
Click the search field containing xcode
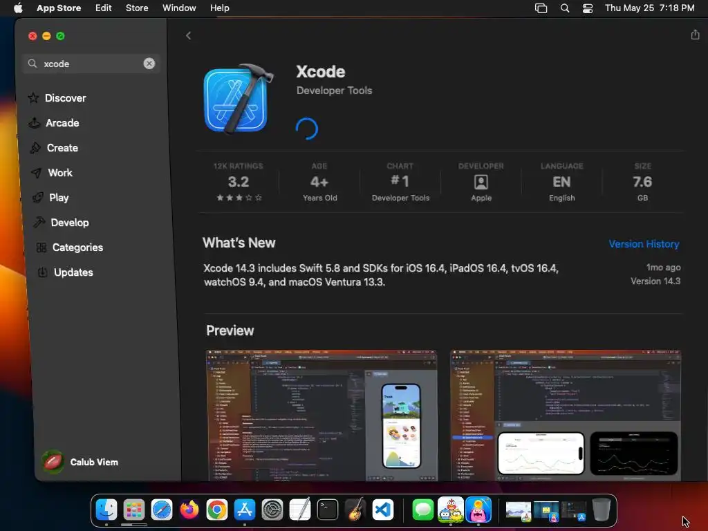point(91,64)
